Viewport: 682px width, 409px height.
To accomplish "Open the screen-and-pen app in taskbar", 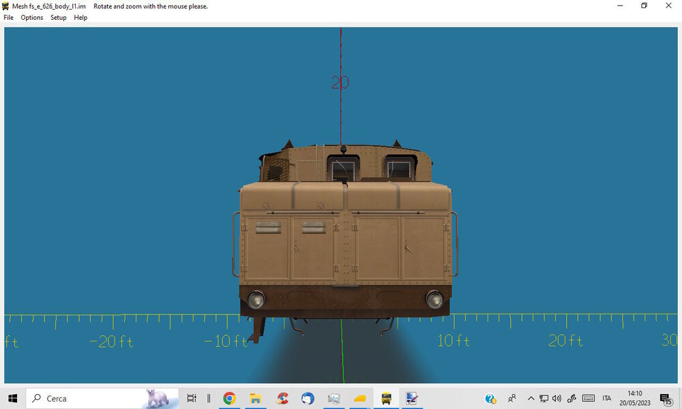I will click(x=411, y=398).
